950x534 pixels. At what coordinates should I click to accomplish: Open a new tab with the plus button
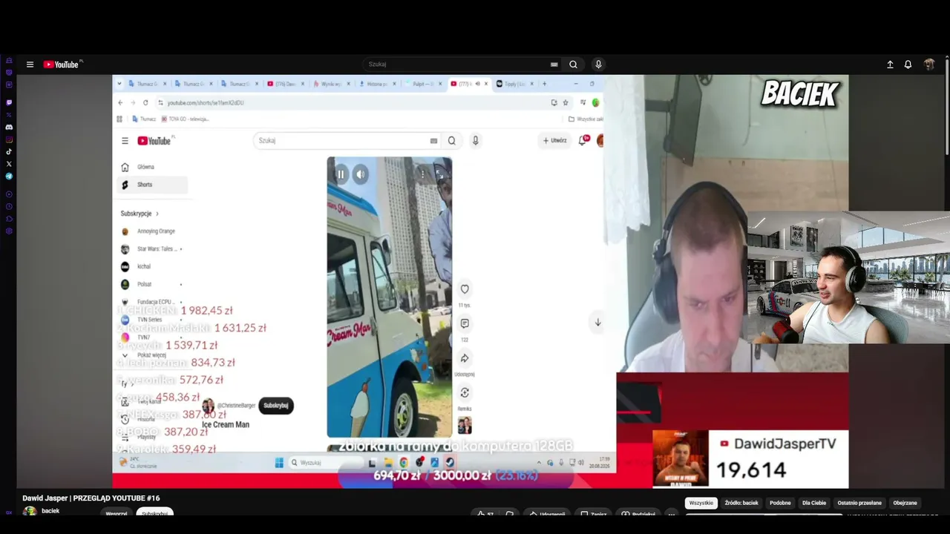point(544,84)
